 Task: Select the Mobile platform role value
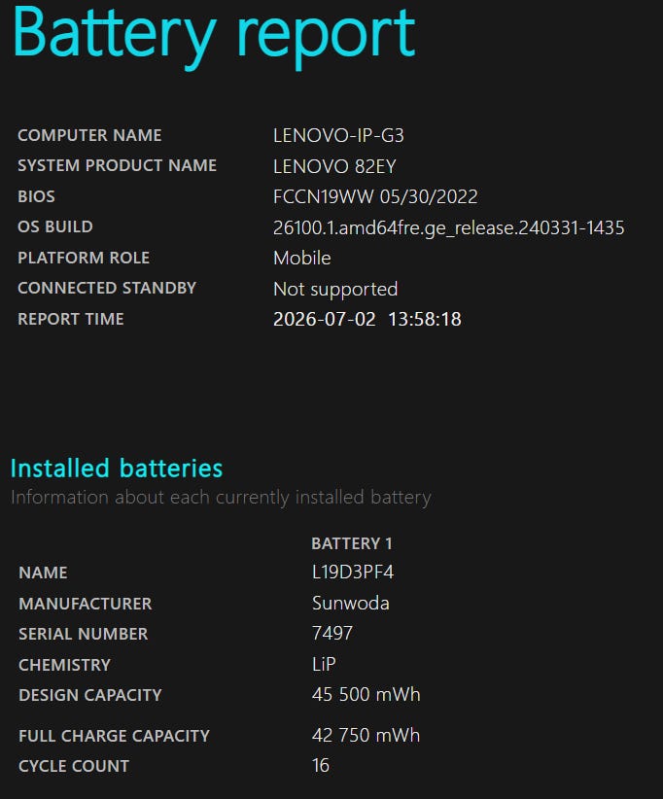pyautogui.click(x=301, y=258)
